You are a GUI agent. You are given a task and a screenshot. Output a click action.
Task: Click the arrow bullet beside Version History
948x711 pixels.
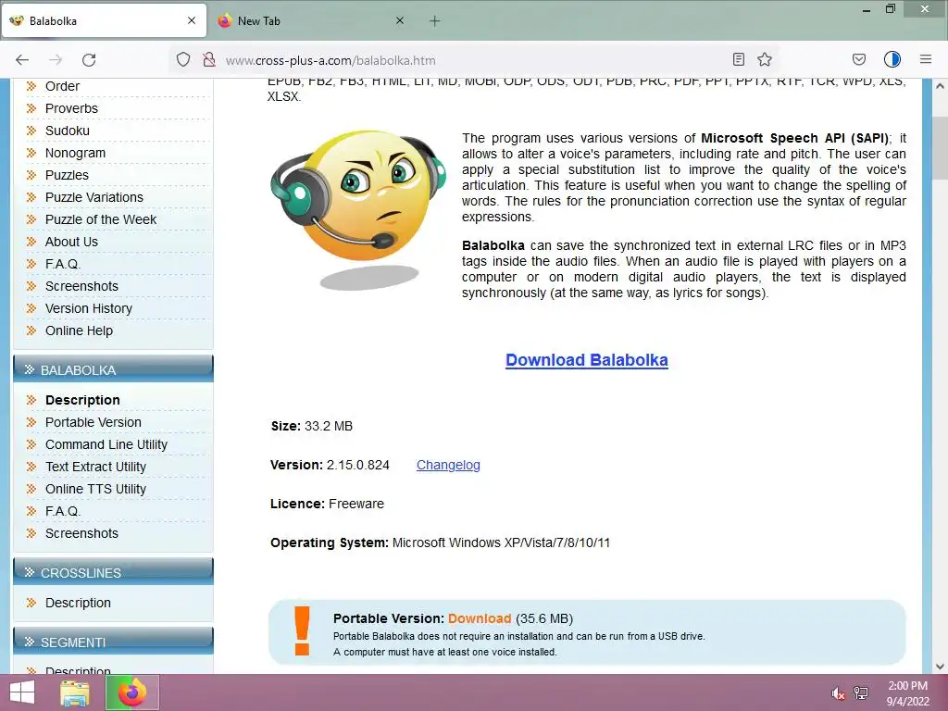click(31, 308)
